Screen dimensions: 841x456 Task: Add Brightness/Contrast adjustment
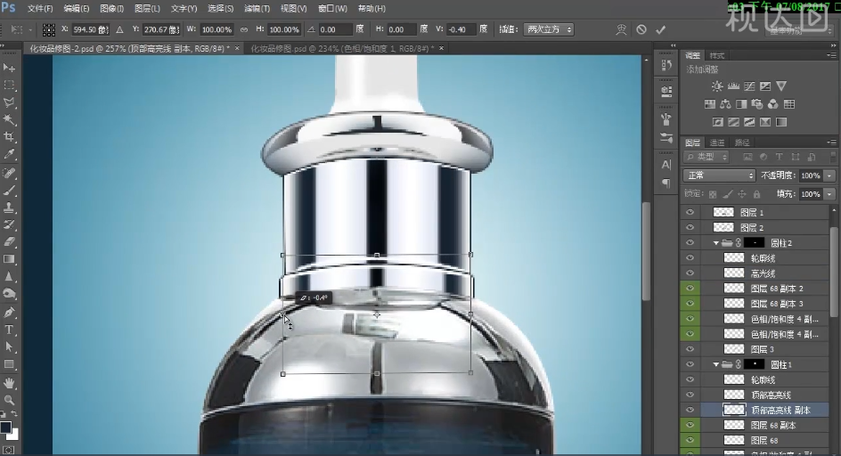pos(717,85)
